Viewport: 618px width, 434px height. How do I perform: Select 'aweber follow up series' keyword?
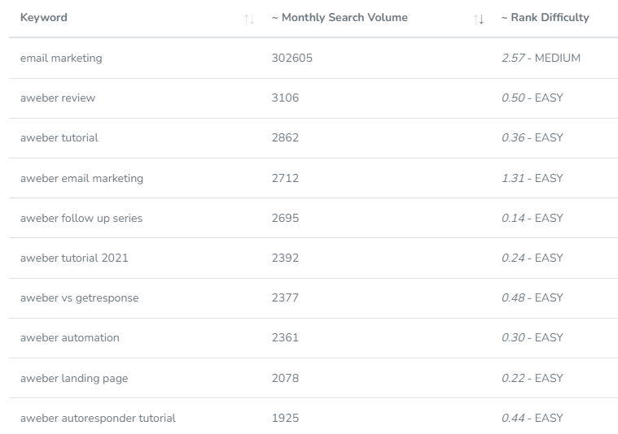(81, 218)
